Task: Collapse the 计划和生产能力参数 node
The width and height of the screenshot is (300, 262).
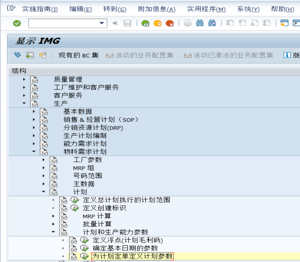Action: pyautogui.click(x=53, y=232)
